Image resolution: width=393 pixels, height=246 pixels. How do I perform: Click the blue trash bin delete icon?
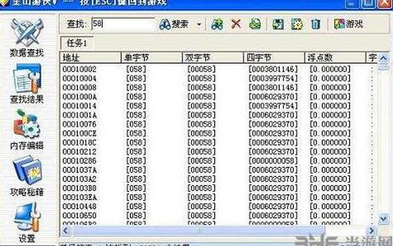tap(316, 24)
